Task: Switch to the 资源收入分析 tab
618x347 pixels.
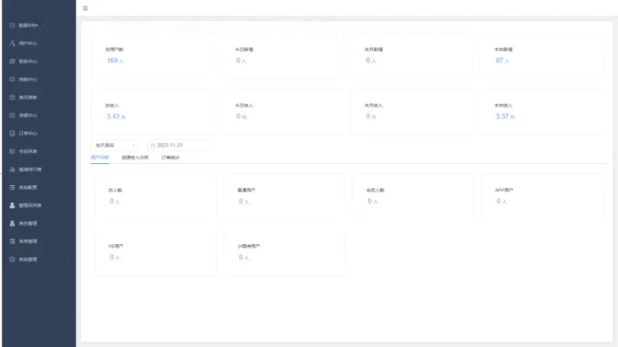Action: (x=135, y=158)
